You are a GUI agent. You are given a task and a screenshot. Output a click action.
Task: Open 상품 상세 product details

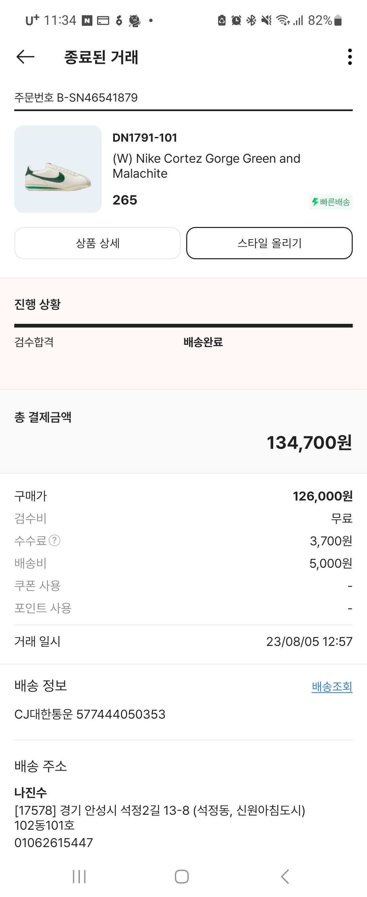point(98,243)
